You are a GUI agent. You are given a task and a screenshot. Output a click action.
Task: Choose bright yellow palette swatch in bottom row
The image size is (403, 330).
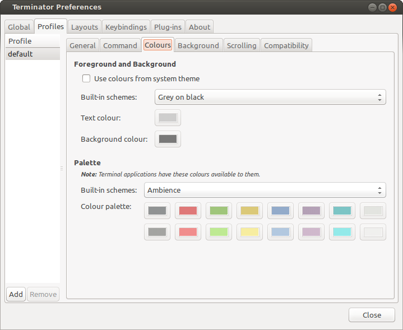tap(249, 232)
